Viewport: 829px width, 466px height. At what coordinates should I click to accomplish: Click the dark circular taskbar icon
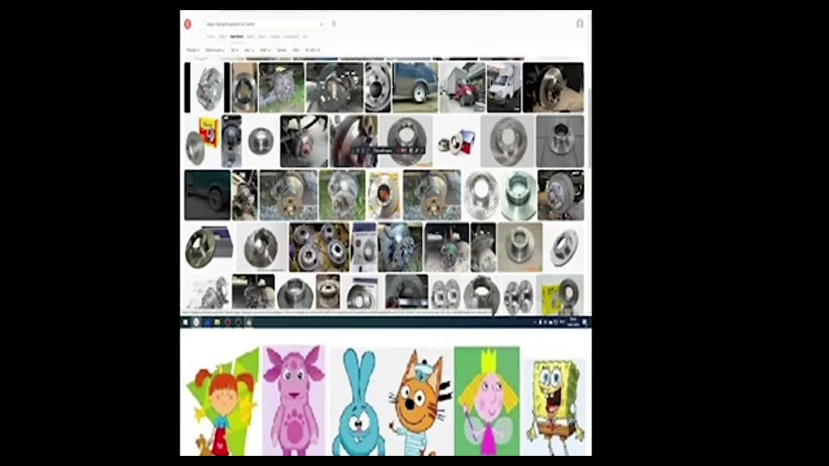[x=238, y=322]
